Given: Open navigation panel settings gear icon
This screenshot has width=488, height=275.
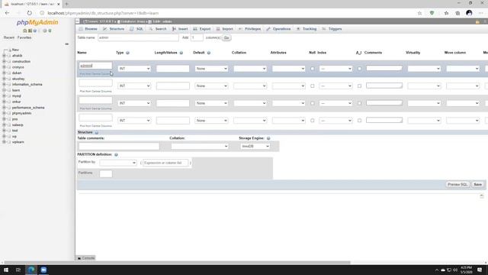Looking at the screenshot, I should (45, 31).
